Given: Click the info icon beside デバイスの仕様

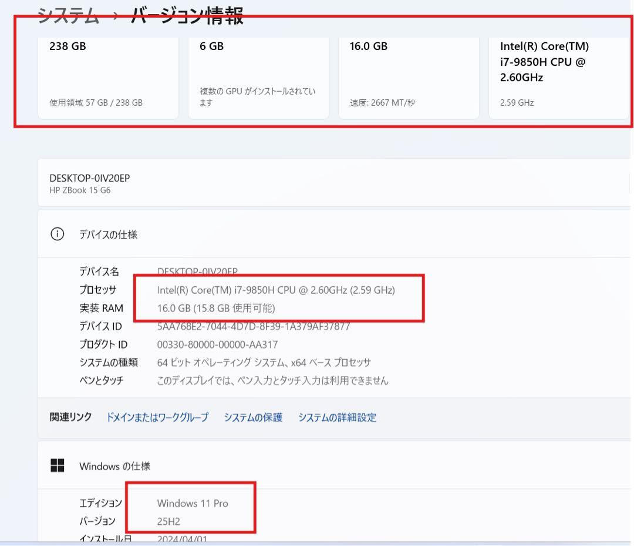Looking at the screenshot, I should [x=57, y=234].
